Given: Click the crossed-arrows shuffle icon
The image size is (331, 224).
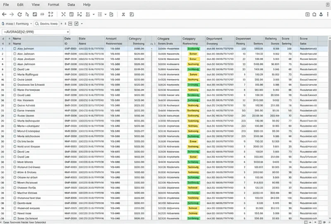Looking at the screenshot, I should pyautogui.click(x=63, y=14).
